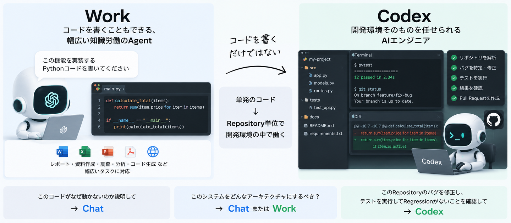Image resolution: width=511 pixels, height=223 pixels.
Task: Click the main.py tab file icon
Action: coord(98,88)
